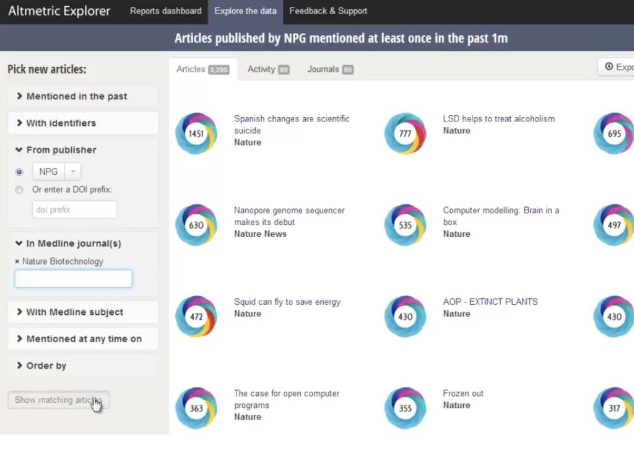The height and width of the screenshot is (476, 634).
Task: Remove Nature Biotechnology journal filter via ×
Action: click(x=17, y=262)
